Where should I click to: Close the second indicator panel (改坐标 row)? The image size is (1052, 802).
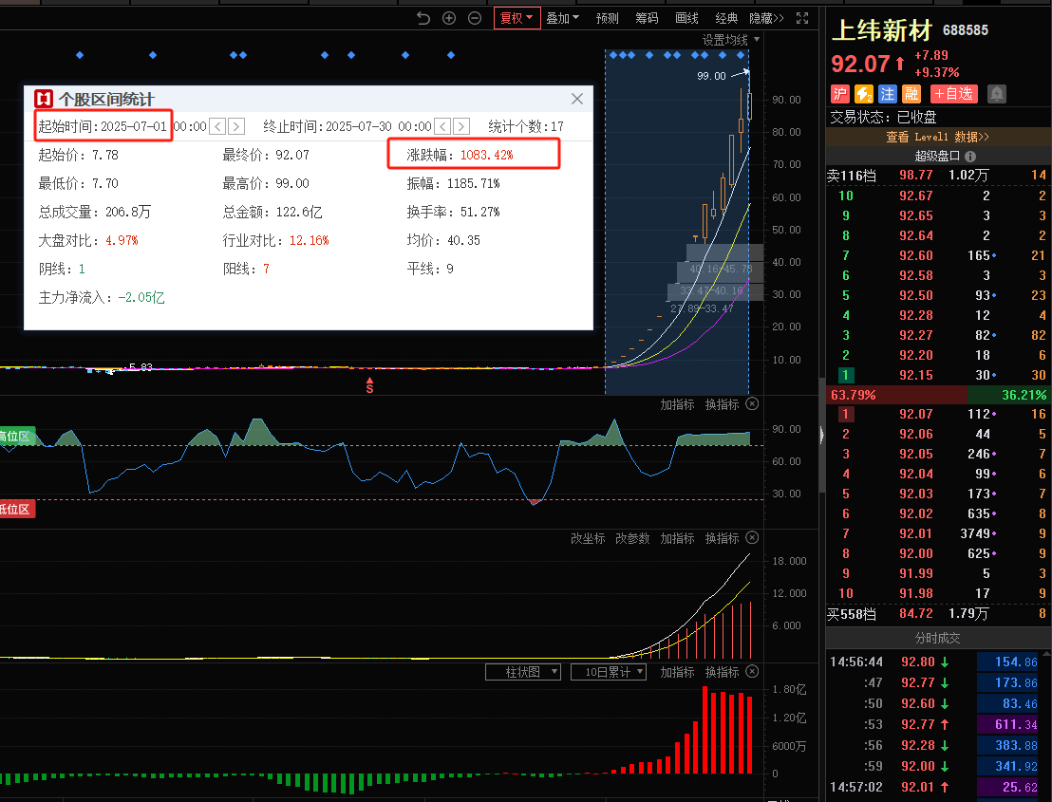[752, 538]
